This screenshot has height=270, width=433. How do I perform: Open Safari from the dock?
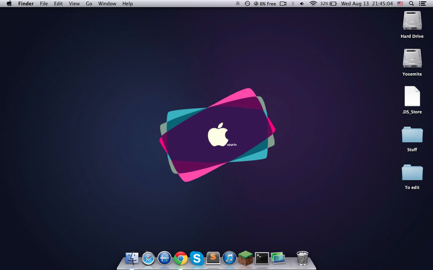coord(148,259)
